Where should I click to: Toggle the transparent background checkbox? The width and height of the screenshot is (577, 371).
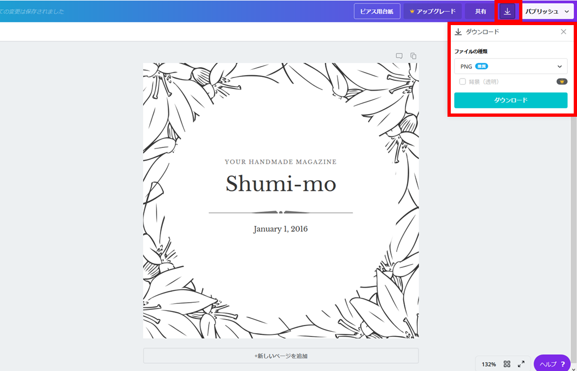[x=462, y=81]
